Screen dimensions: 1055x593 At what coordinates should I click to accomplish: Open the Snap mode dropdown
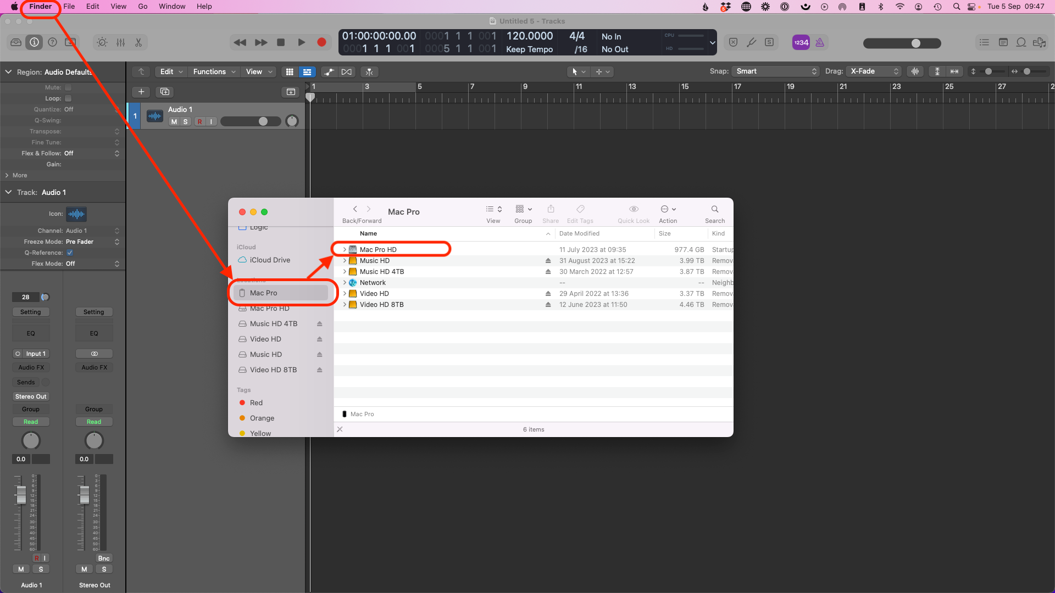775,71
